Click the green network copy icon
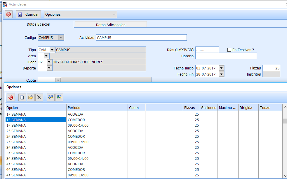The height and width of the screenshot is (179, 287). (59, 97)
